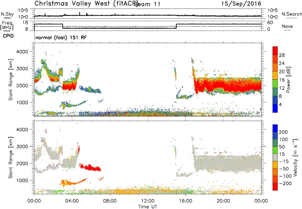
Task: Click the 'normal (fast) 151 RF' mode text
Action: coord(61,37)
